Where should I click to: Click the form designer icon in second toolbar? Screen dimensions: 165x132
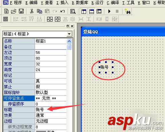coord(5,19)
